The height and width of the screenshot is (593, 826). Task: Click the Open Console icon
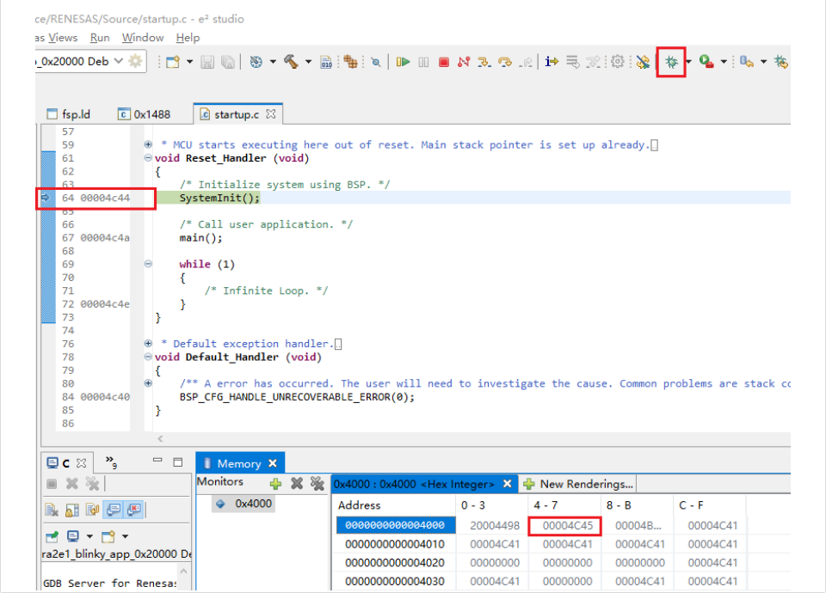[108, 536]
